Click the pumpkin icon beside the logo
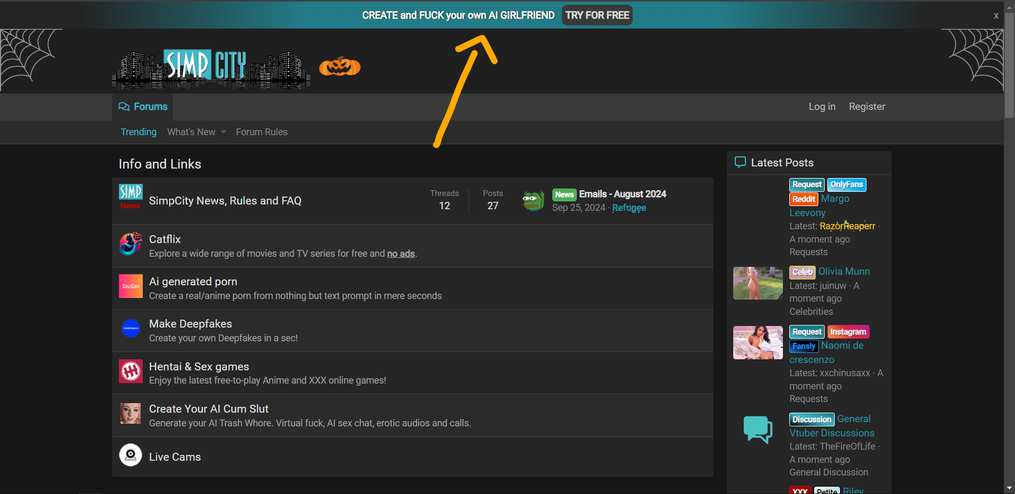 [339, 67]
